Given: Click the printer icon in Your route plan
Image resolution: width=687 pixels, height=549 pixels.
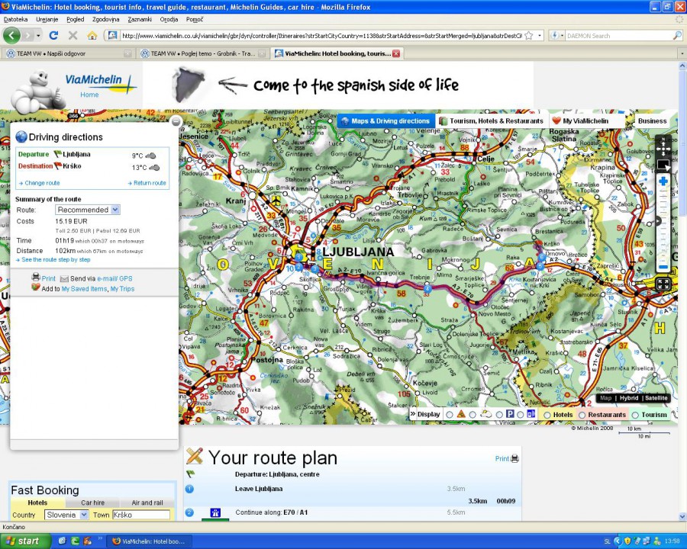Looking at the screenshot, I should [514, 458].
